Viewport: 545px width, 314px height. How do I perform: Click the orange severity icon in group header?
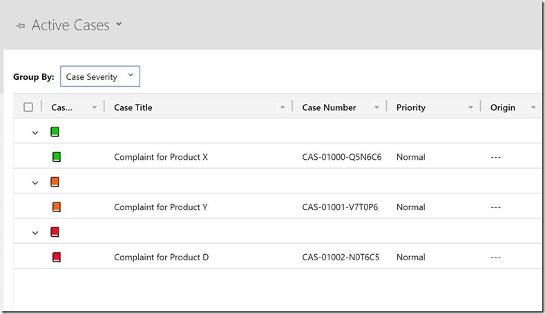pyautogui.click(x=55, y=182)
